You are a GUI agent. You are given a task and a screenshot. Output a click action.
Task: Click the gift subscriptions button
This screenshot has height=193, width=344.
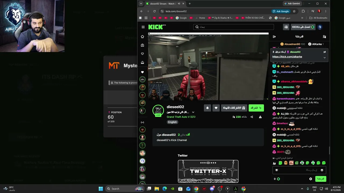(234, 108)
